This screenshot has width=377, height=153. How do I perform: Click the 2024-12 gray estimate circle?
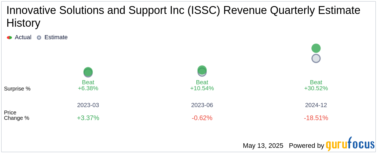[x=316, y=58]
